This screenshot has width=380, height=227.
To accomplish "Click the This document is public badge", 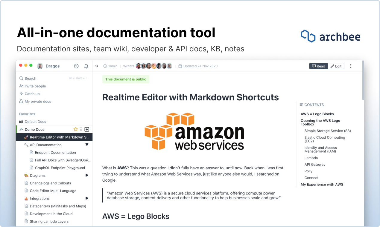I will click(x=126, y=79).
